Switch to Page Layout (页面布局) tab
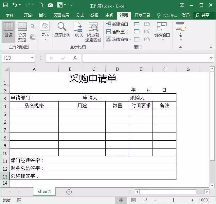This screenshot has height=204, width=216. click(61, 15)
